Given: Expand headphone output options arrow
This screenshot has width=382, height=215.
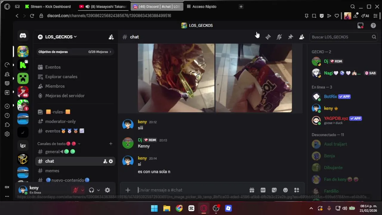Looking at the screenshot, I should click(x=98, y=190).
